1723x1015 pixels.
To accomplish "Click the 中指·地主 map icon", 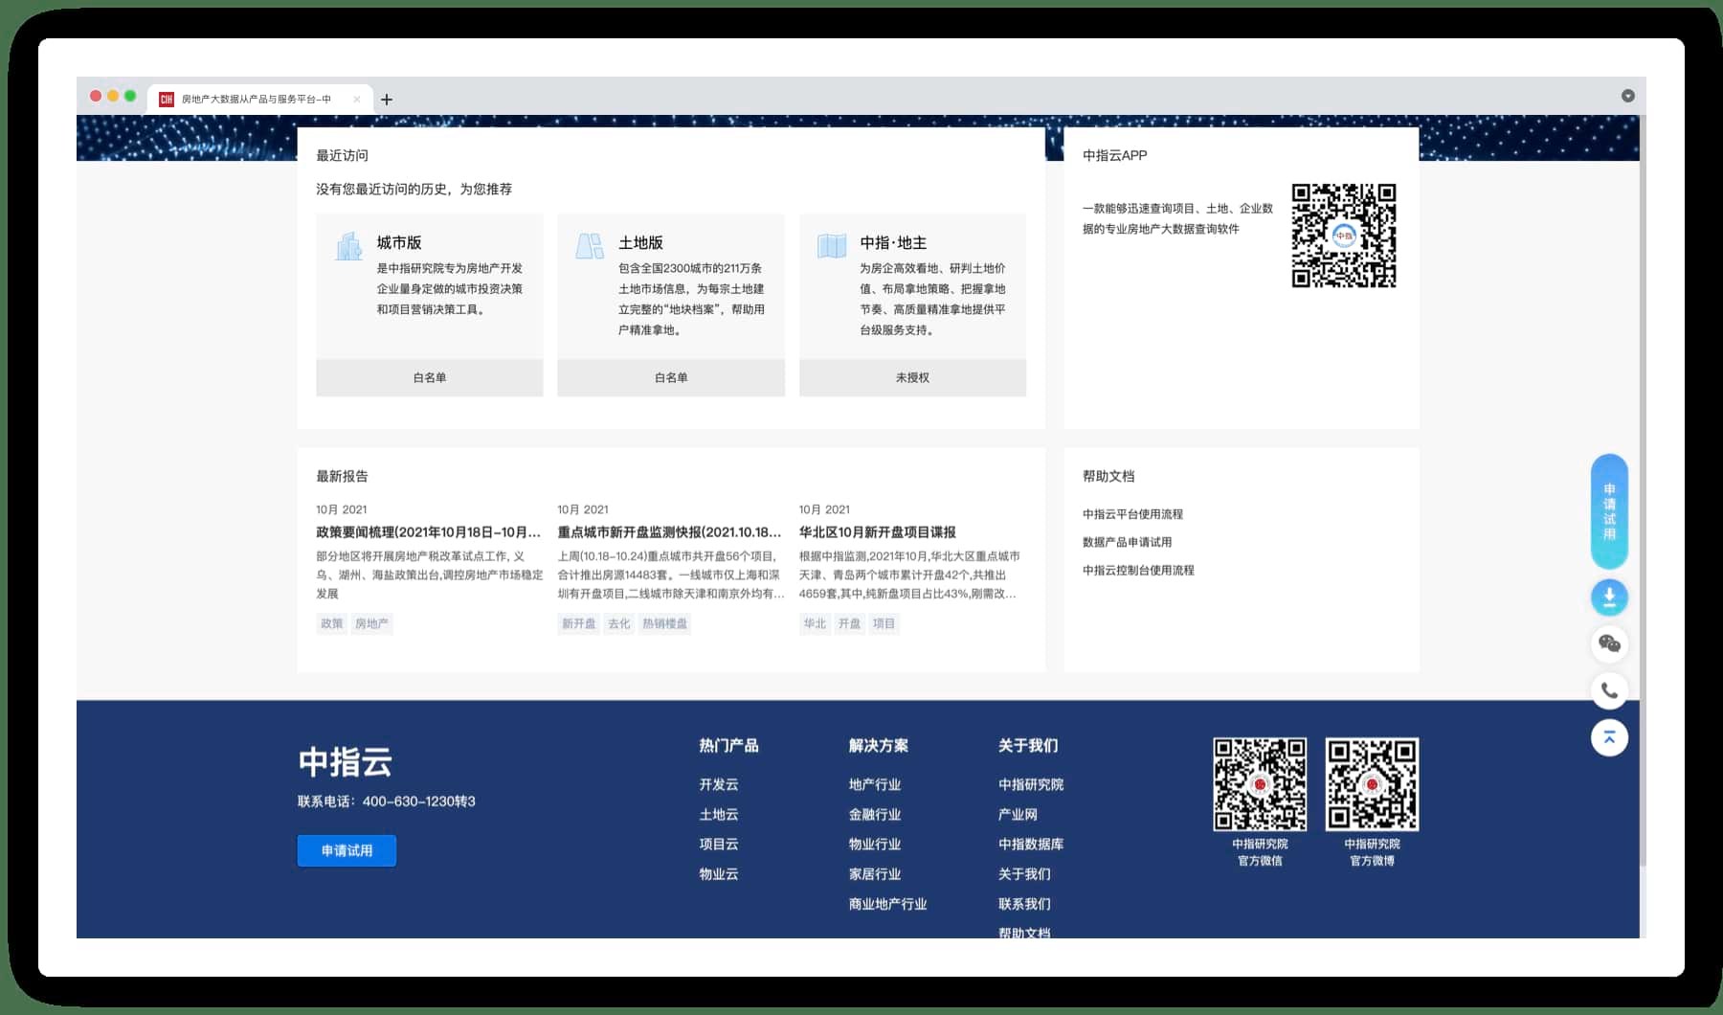I will [832, 246].
